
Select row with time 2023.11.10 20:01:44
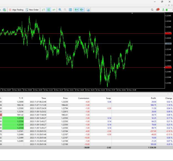coord(86,138)
